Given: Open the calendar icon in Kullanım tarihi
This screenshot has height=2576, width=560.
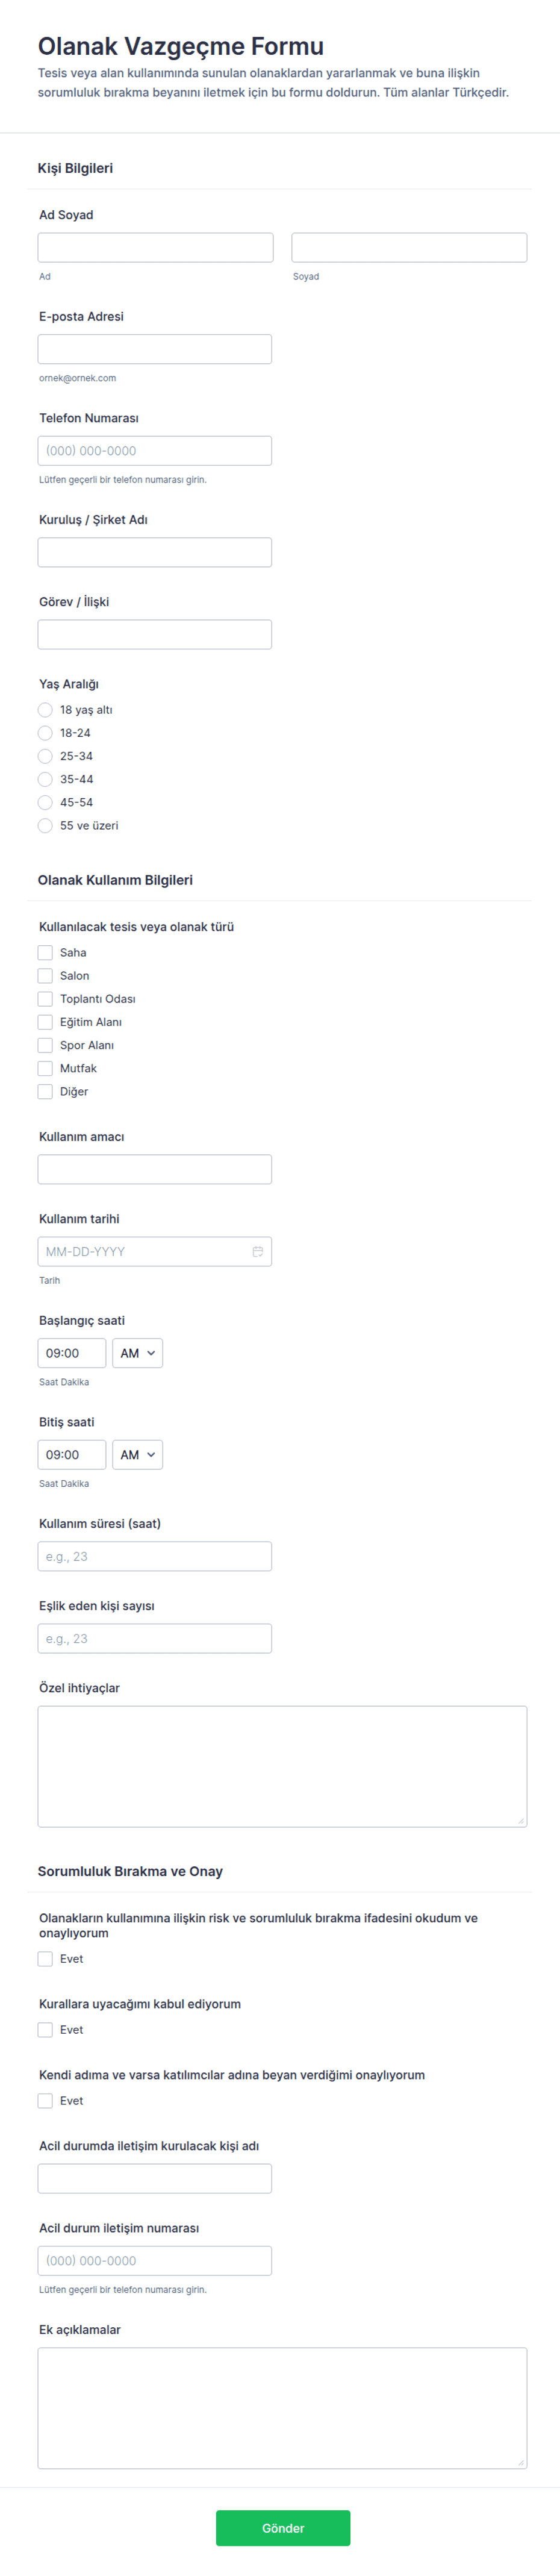Looking at the screenshot, I should coord(258,1251).
